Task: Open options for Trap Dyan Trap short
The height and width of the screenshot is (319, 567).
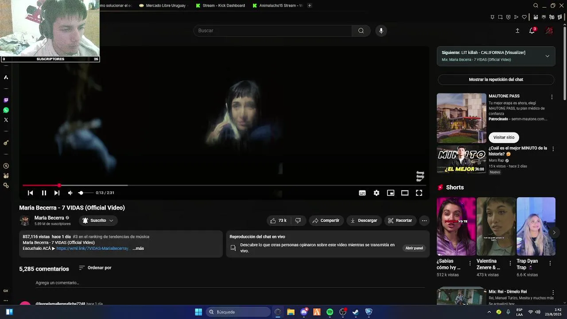Action: click(550, 263)
